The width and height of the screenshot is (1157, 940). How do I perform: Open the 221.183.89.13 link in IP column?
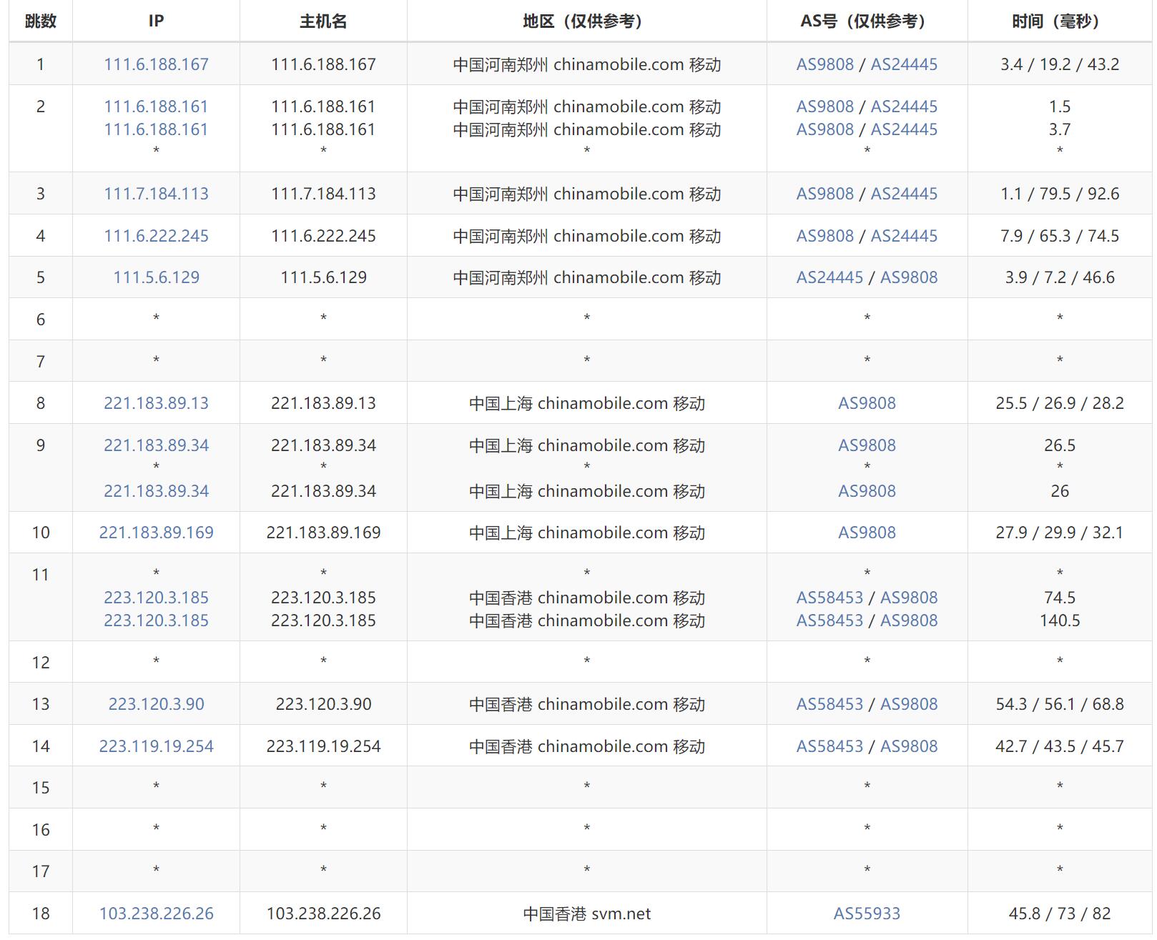click(x=156, y=403)
